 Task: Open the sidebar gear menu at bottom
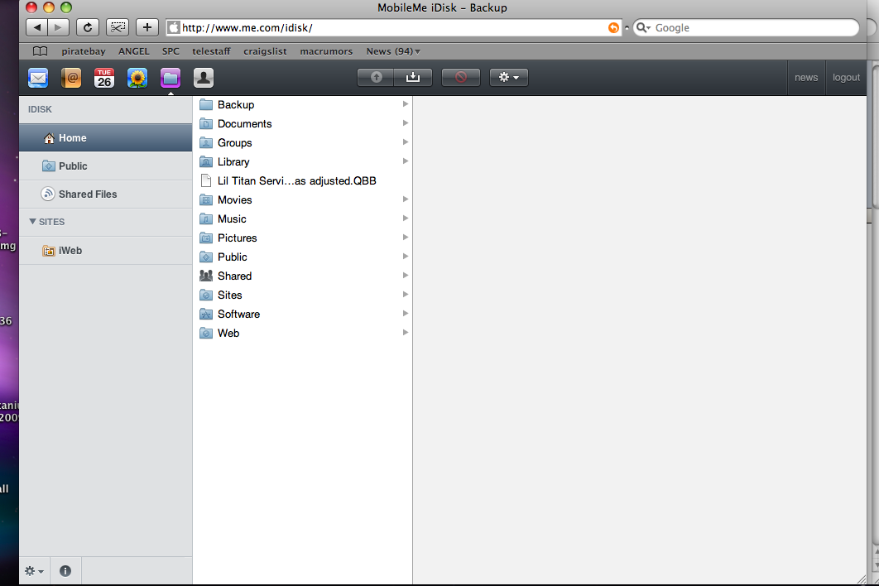34,571
